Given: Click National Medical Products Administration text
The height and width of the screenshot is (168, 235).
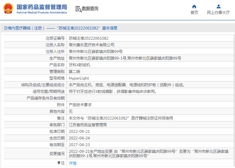Looking at the screenshot, I should click(x=42, y=12).
